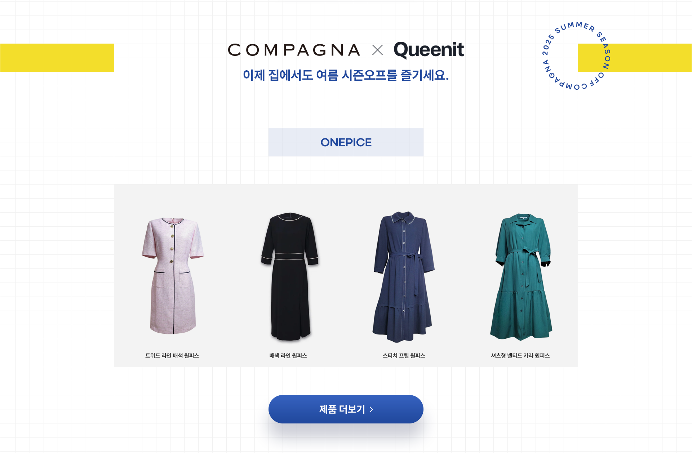692x453 pixels.
Task: Click the blue Korean season-off headline
Action: 346,75
